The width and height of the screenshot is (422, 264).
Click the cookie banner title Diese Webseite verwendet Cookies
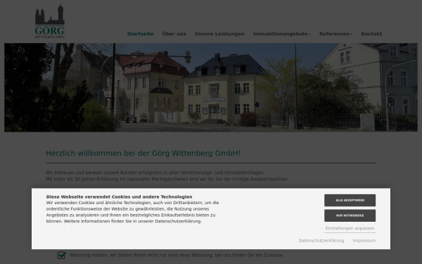point(120,197)
